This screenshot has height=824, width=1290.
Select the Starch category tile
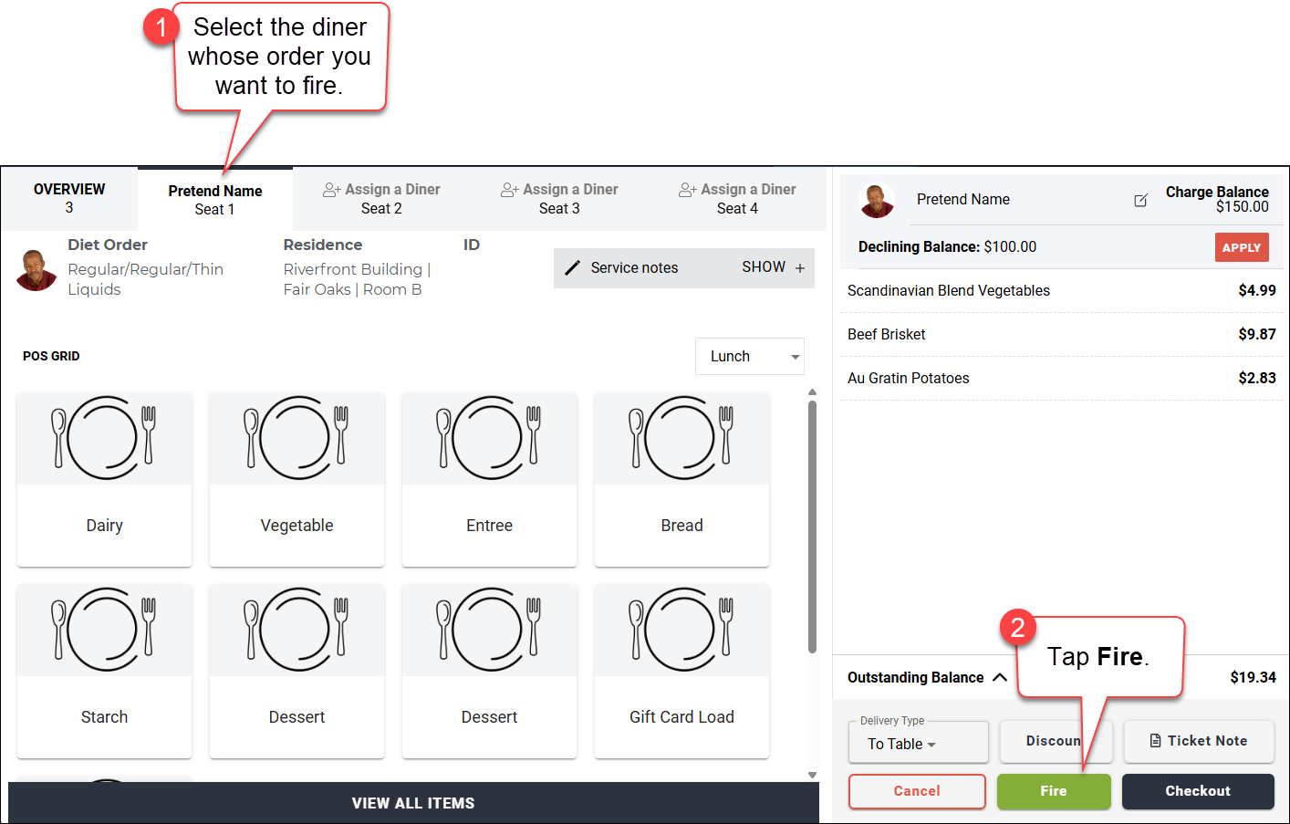(x=104, y=671)
